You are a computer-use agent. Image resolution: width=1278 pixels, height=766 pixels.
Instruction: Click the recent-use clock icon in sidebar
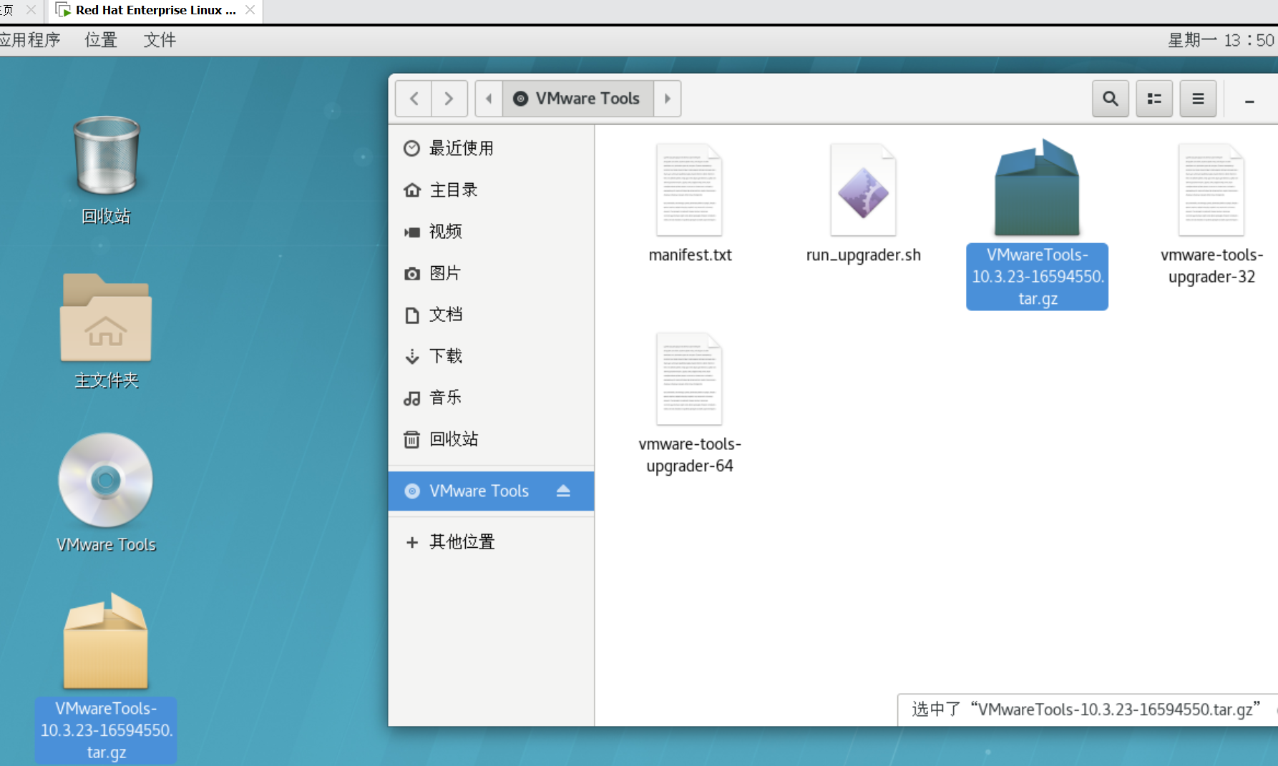(411, 148)
